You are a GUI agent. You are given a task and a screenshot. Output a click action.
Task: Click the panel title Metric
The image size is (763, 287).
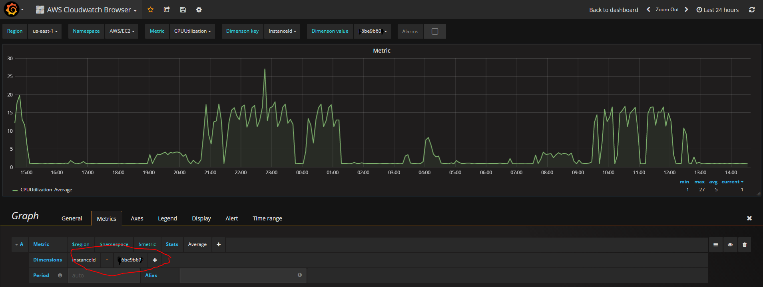[x=382, y=51]
